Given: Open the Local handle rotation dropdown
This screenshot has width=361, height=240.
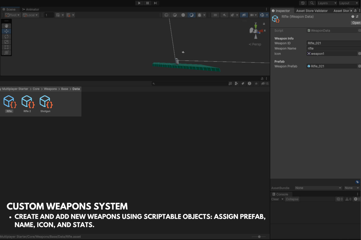Looking at the screenshot, I should pyautogui.click(x=30, y=15).
